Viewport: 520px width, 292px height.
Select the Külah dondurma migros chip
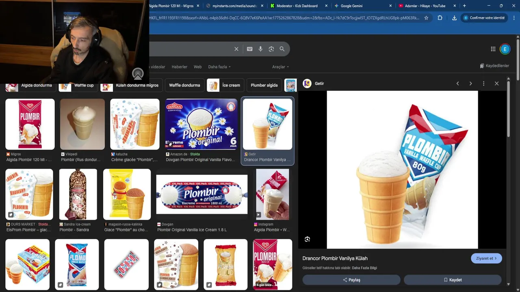pyautogui.click(x=131, y=85)
